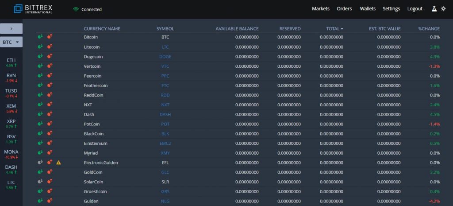Click the 6.5% change value
Screen dimensions: 453x206
pyautogui.click(x=435, y=143)
